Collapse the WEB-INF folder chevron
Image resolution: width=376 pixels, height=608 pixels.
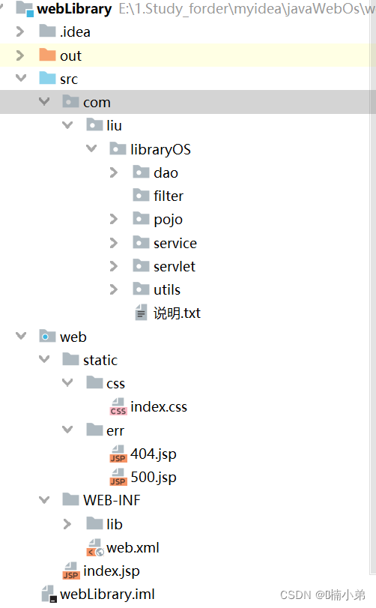(44, 500)
